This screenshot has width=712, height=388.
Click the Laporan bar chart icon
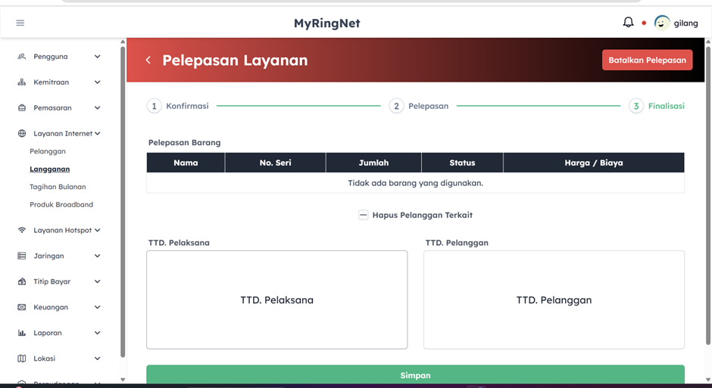pos(22,333)
